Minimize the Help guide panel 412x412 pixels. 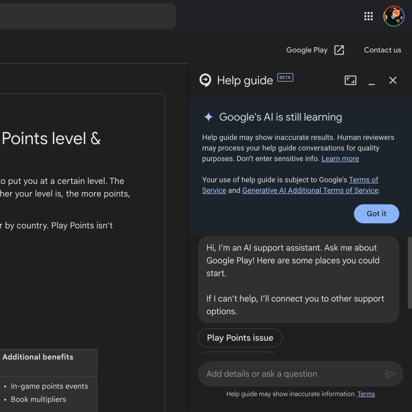click(372, 81)
